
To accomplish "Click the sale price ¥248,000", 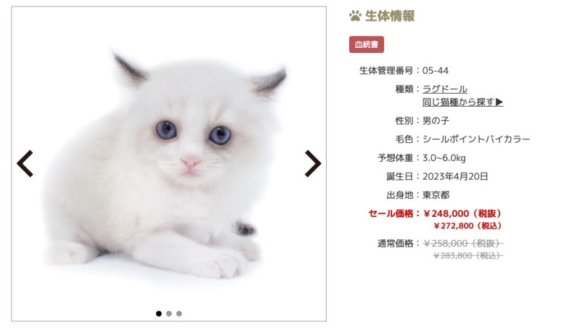I will pos(446,213).
